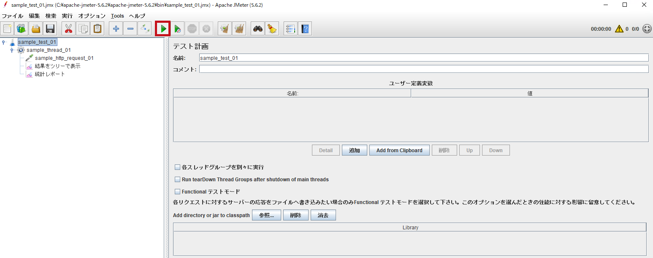653x258 pixels.
Task: Click the 値 column header
Action: pos(530,94)
